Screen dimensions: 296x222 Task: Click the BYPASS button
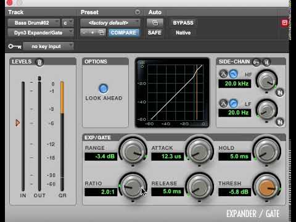pos(183,23)
